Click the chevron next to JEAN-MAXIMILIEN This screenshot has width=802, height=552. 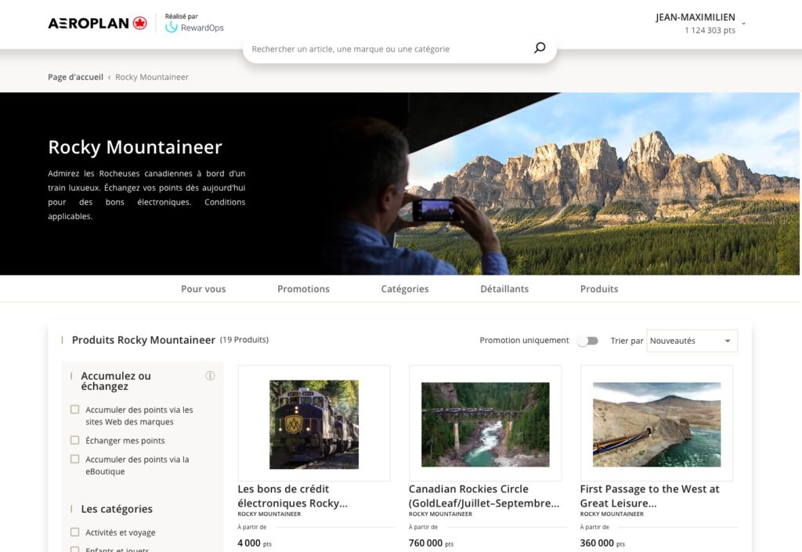point(745,23)
